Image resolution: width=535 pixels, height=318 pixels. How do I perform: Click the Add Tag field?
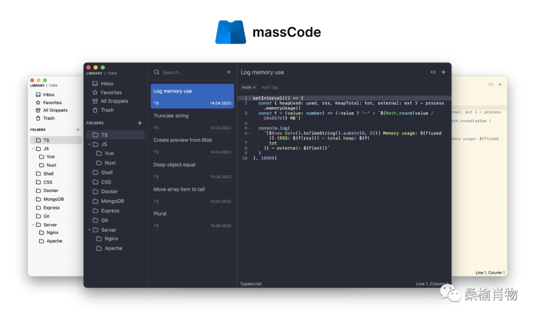pos(270,87)
